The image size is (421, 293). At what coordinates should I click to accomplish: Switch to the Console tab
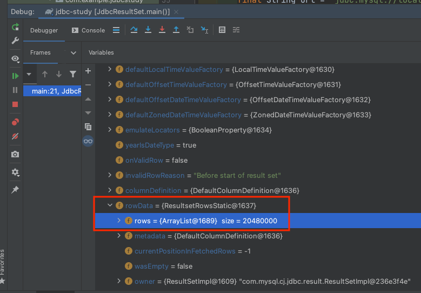pos(88,30)
